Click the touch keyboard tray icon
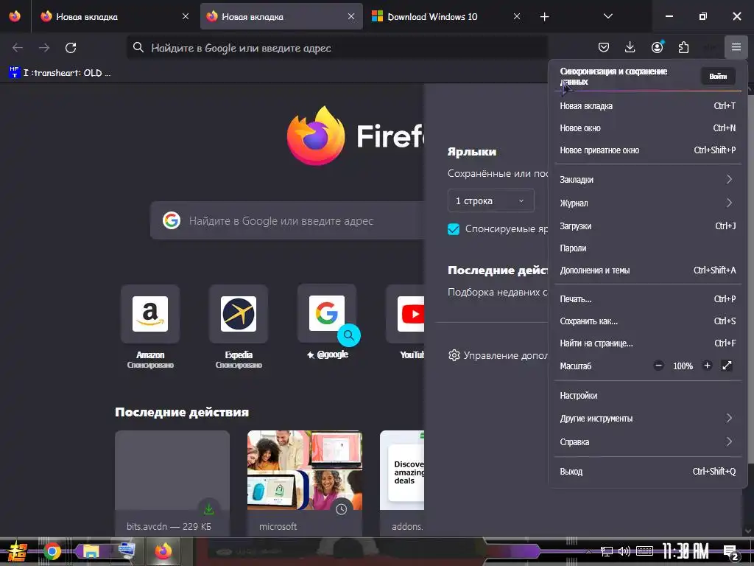This screenshot has width=754, height=566. point(644,551)
